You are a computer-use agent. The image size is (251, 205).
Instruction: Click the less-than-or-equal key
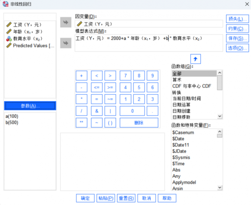pos(97,88)
